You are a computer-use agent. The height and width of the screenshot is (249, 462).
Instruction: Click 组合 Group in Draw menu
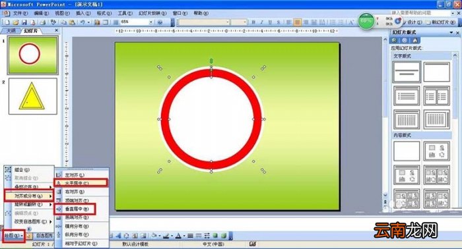click(x=29, y=170)
